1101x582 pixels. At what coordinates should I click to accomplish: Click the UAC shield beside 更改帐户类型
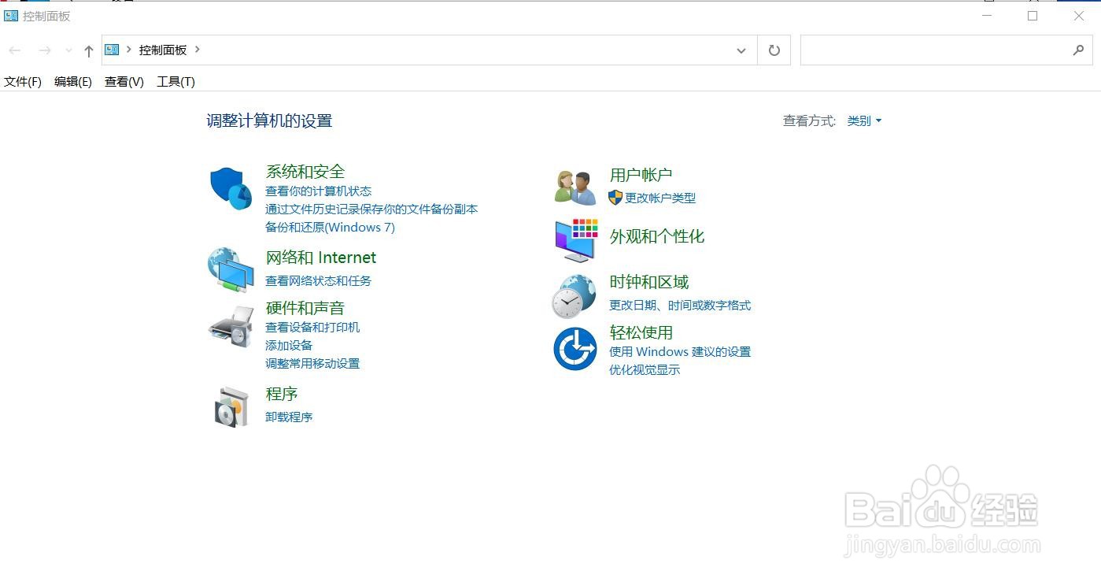[615, 198]
